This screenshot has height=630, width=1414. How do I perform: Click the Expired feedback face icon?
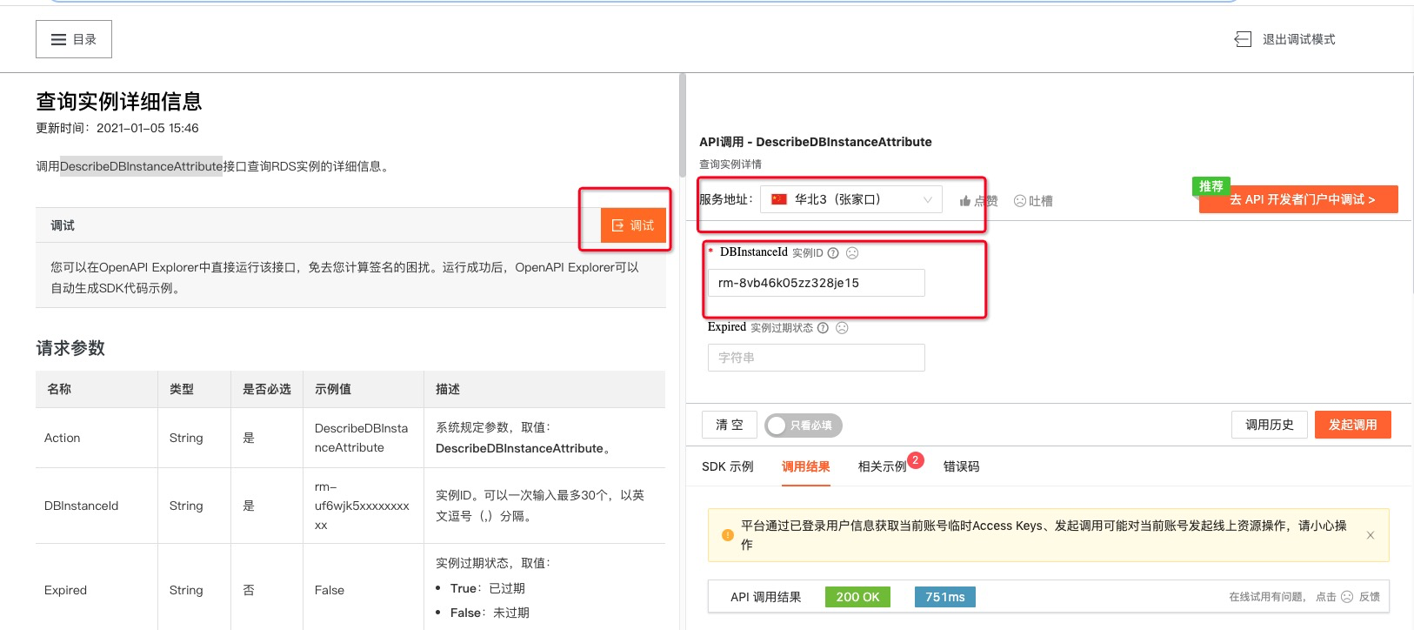(x=842, y=328)
